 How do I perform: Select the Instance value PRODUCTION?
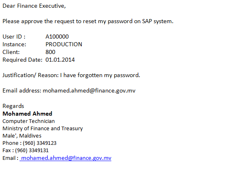[64, 44]
